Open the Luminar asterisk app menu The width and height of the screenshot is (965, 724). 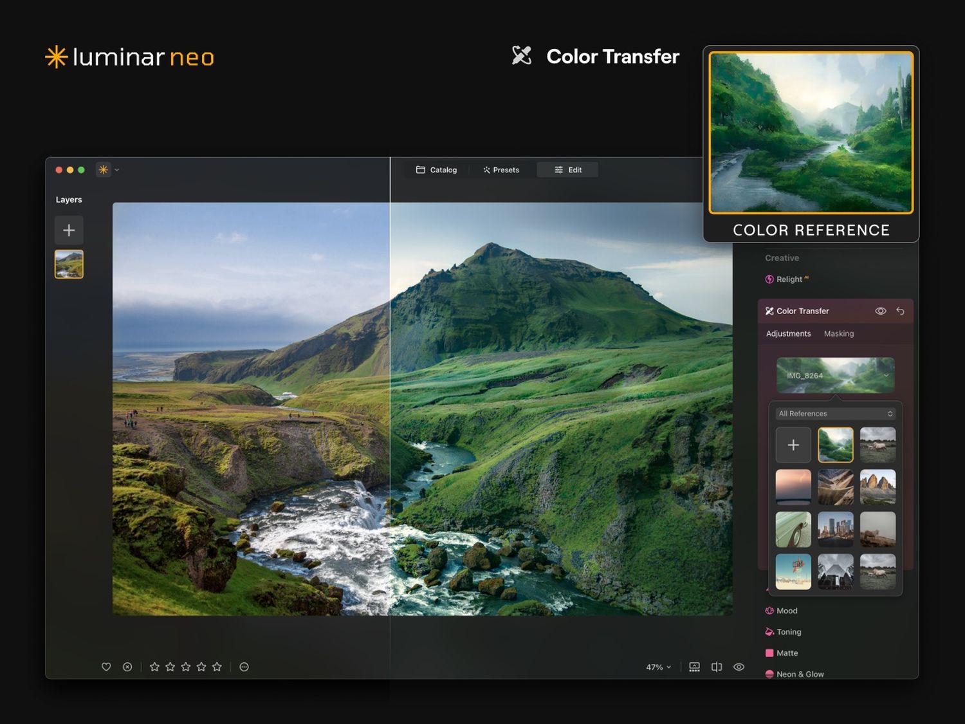tap(103, 170)
